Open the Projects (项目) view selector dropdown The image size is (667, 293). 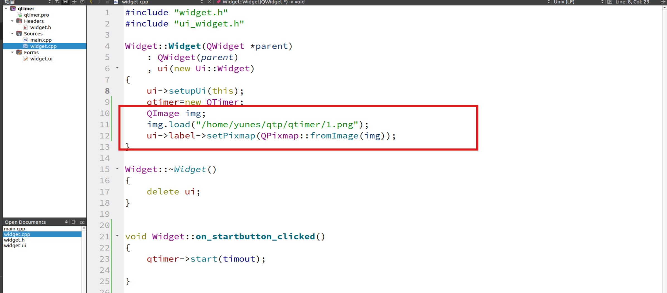pos(50,2)
